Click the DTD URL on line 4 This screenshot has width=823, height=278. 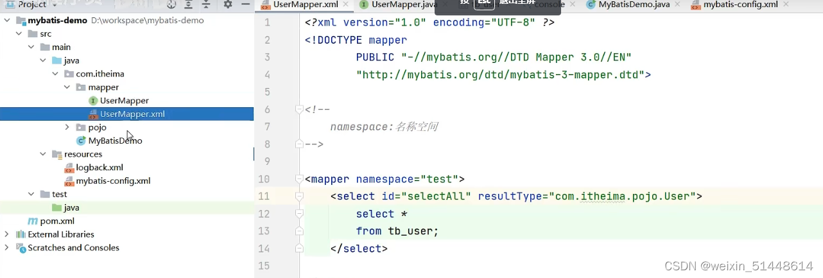(500, 75)
